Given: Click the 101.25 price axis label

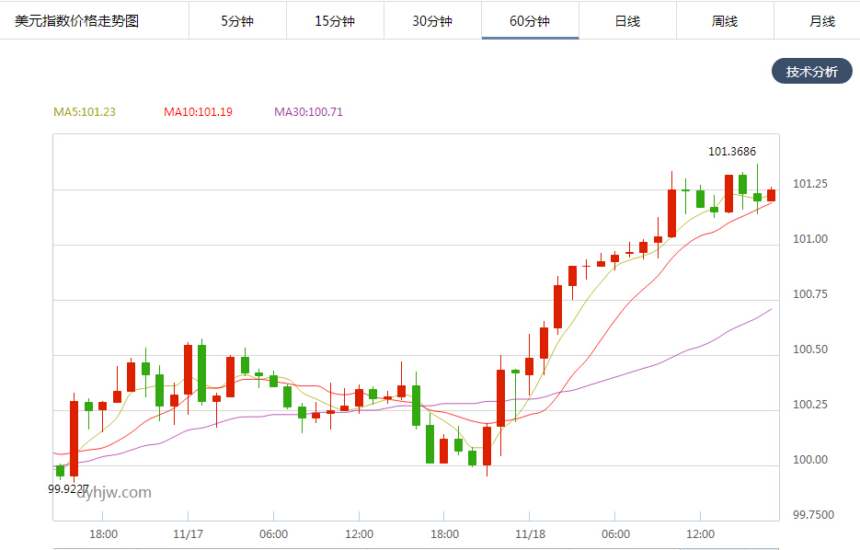Looking at the screenshot, I should [810, 184].
